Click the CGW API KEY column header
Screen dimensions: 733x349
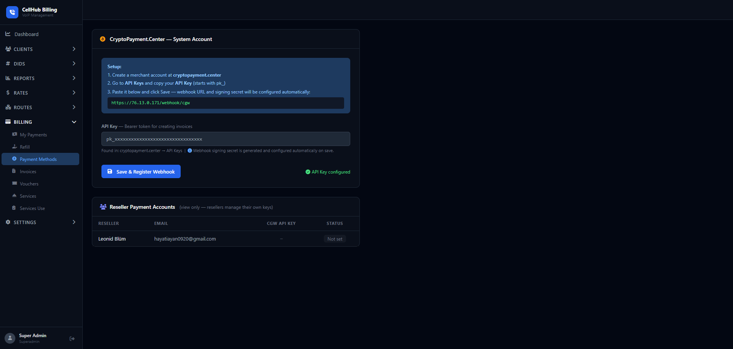tap(281, 223)
